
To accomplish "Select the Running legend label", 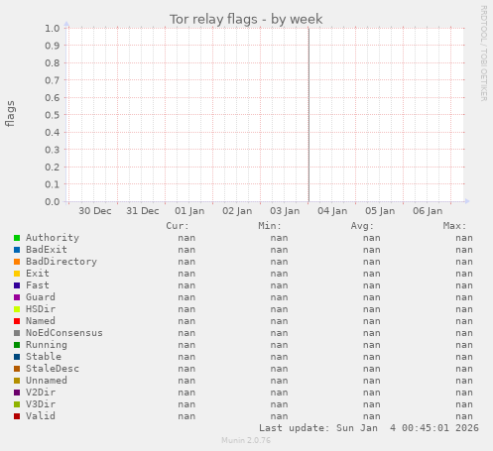I will click(47, 345).
